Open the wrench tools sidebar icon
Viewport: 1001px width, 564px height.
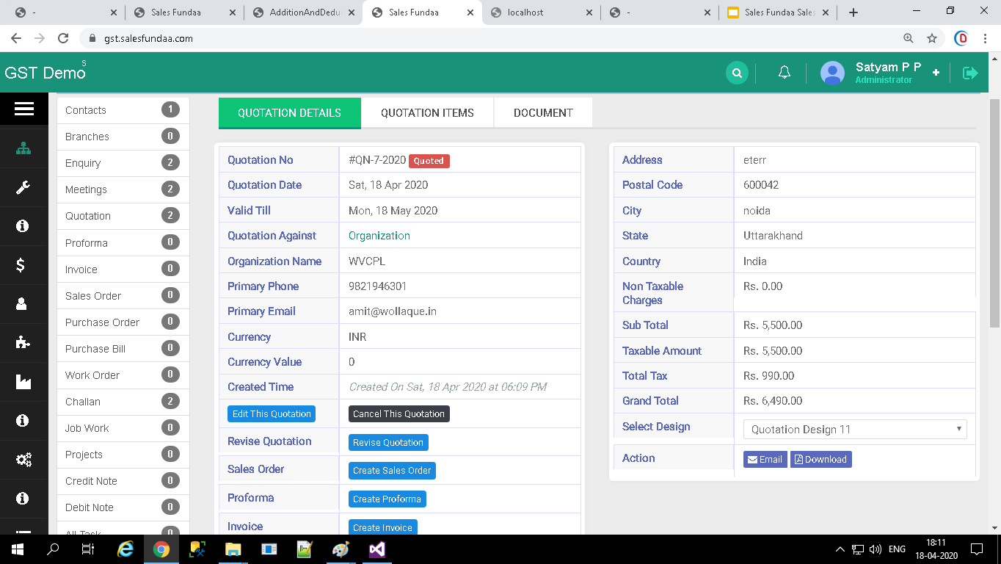tap(23, 188)
